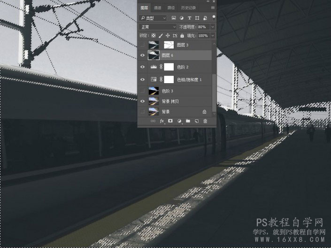Select the 色阶 3 layer thumbnail
The width and height of the screenshot is (331, 248).
click(x=154, y=91)
